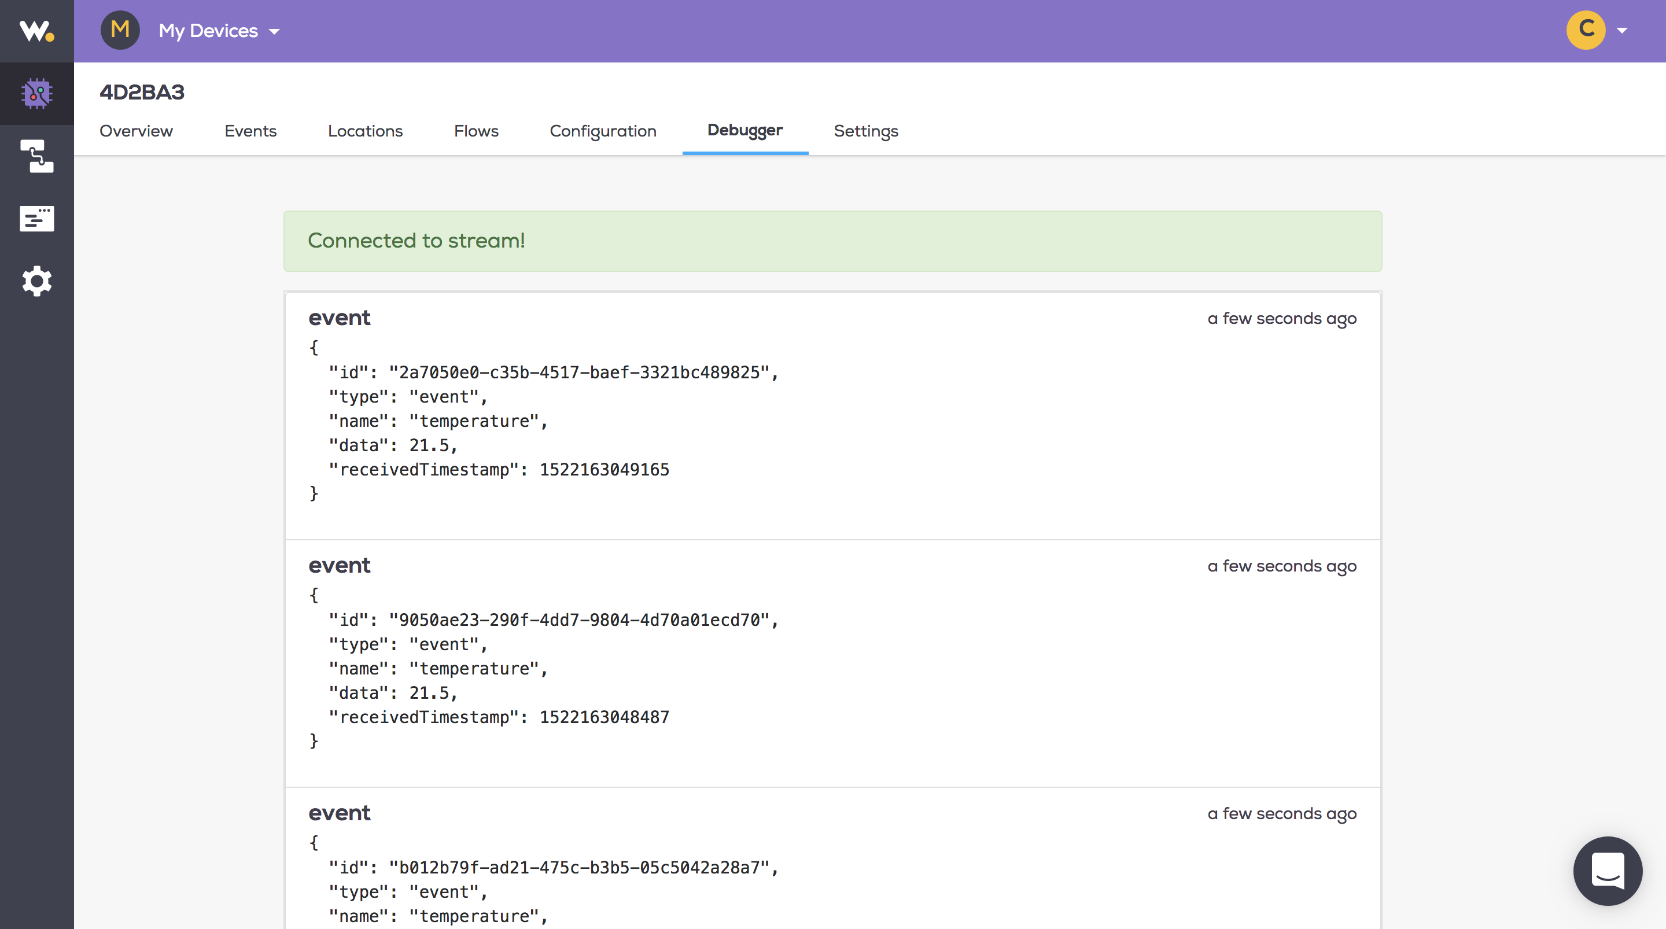Screen dimensions: 1666x929
Task: Go to the Flows tab
Action: point(476,131)
